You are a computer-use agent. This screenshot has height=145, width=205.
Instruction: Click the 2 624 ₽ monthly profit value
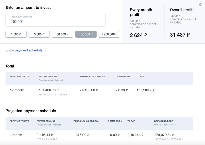(x=138, y=35)
